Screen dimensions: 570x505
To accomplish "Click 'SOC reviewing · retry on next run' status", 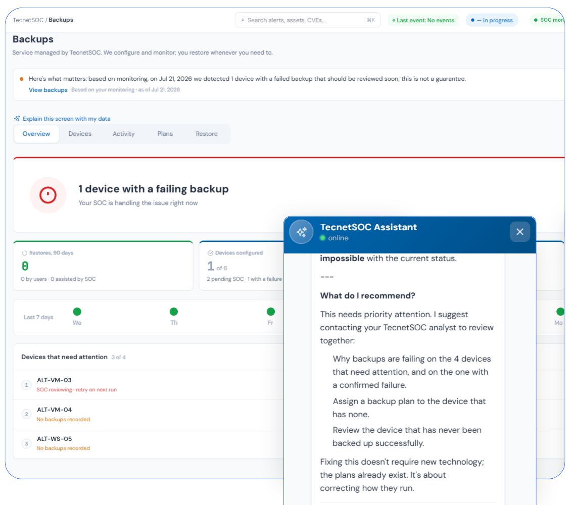I will (x=77, y=389).
